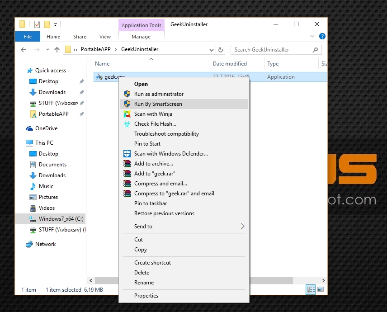This screenshot has width=387, height=312.
Task: Click the Refresh button beside address bar
Action: point(221,50)
